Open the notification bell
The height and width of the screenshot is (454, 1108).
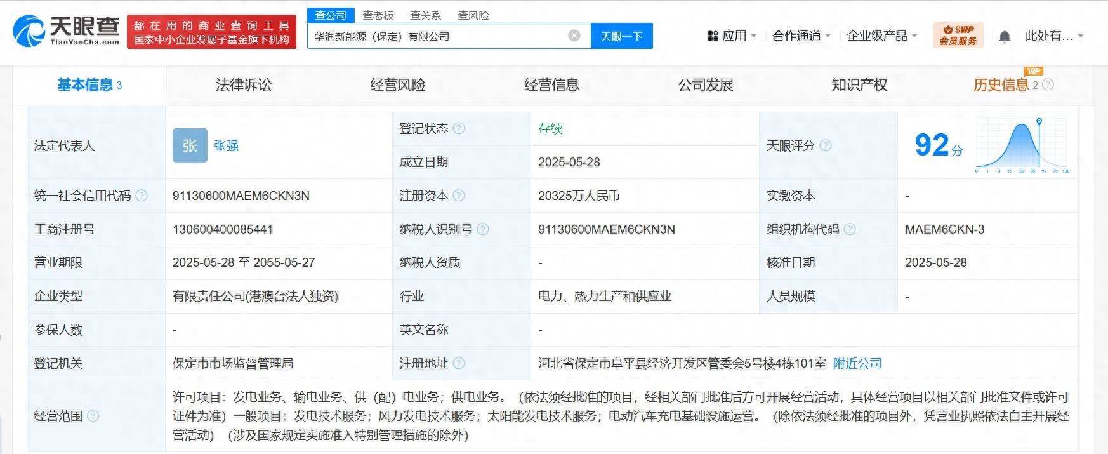coord(1004,37)
